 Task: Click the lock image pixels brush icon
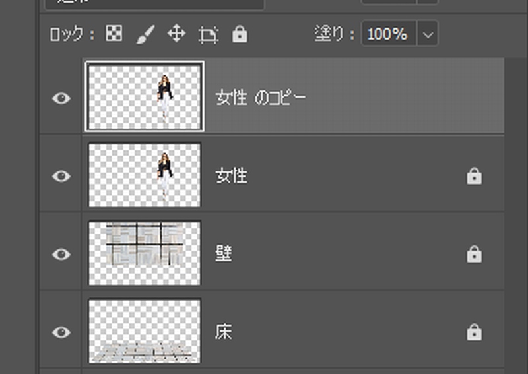[x=145, y=35]
